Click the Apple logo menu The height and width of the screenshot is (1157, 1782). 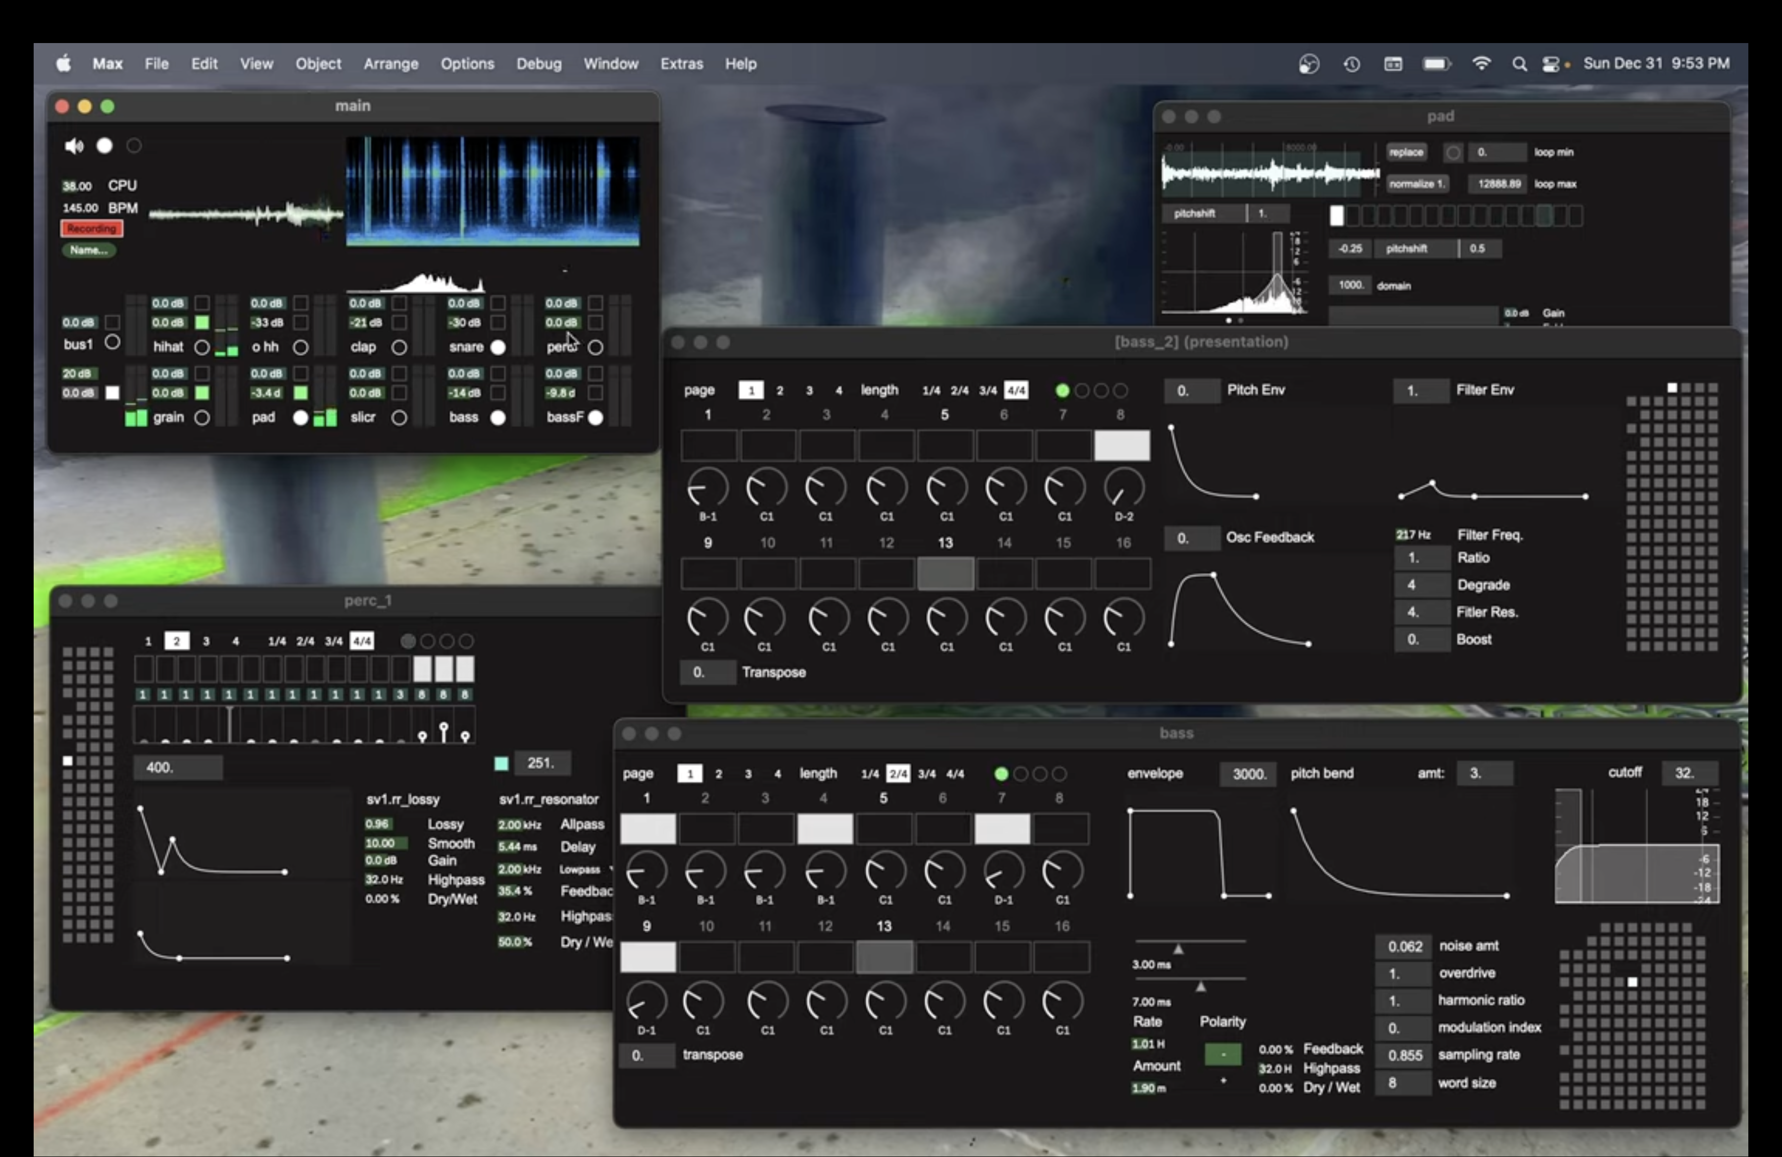coord(64,64)
